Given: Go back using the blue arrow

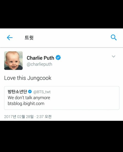Looking at the screenshot, I should point(10,38).
